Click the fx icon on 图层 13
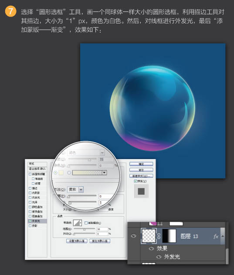234x275 pixels. pyautogui.click(x=216, y=236)
